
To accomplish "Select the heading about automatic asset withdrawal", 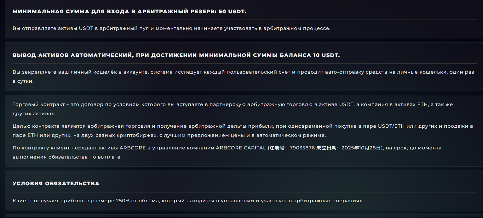I will coord(176,54).
